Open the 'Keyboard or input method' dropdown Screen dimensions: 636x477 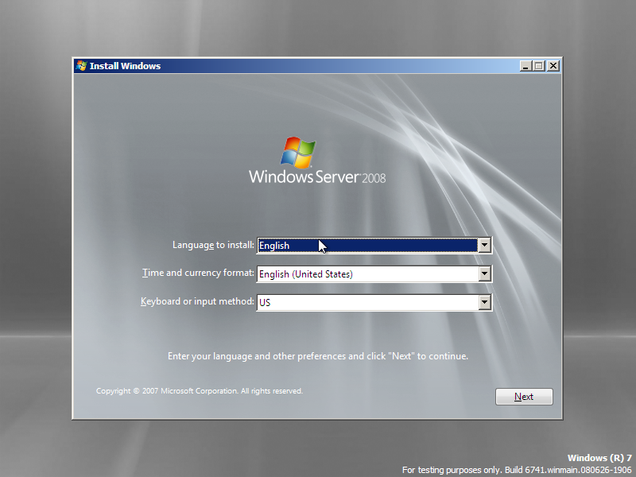(484, 302)
